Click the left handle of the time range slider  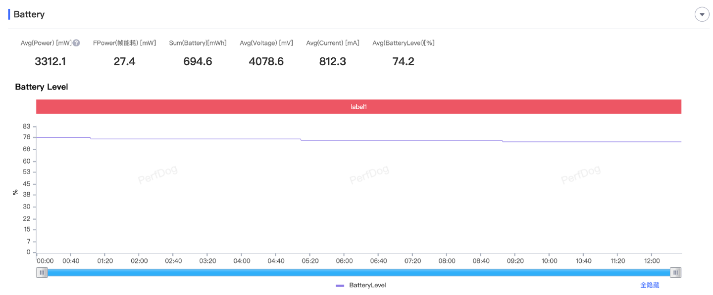(42, 272)
